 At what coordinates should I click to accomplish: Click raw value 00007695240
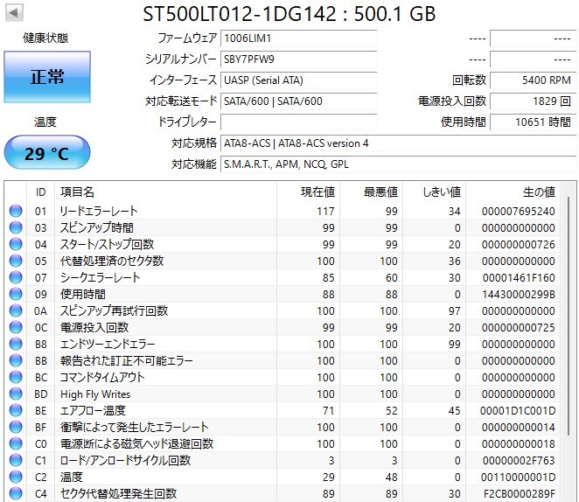(x=518, y=212)
